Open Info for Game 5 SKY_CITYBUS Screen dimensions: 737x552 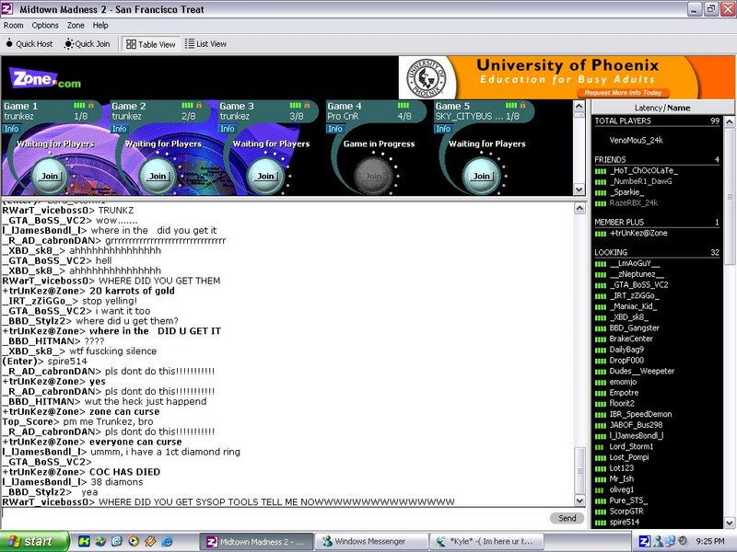pos(443,129)
